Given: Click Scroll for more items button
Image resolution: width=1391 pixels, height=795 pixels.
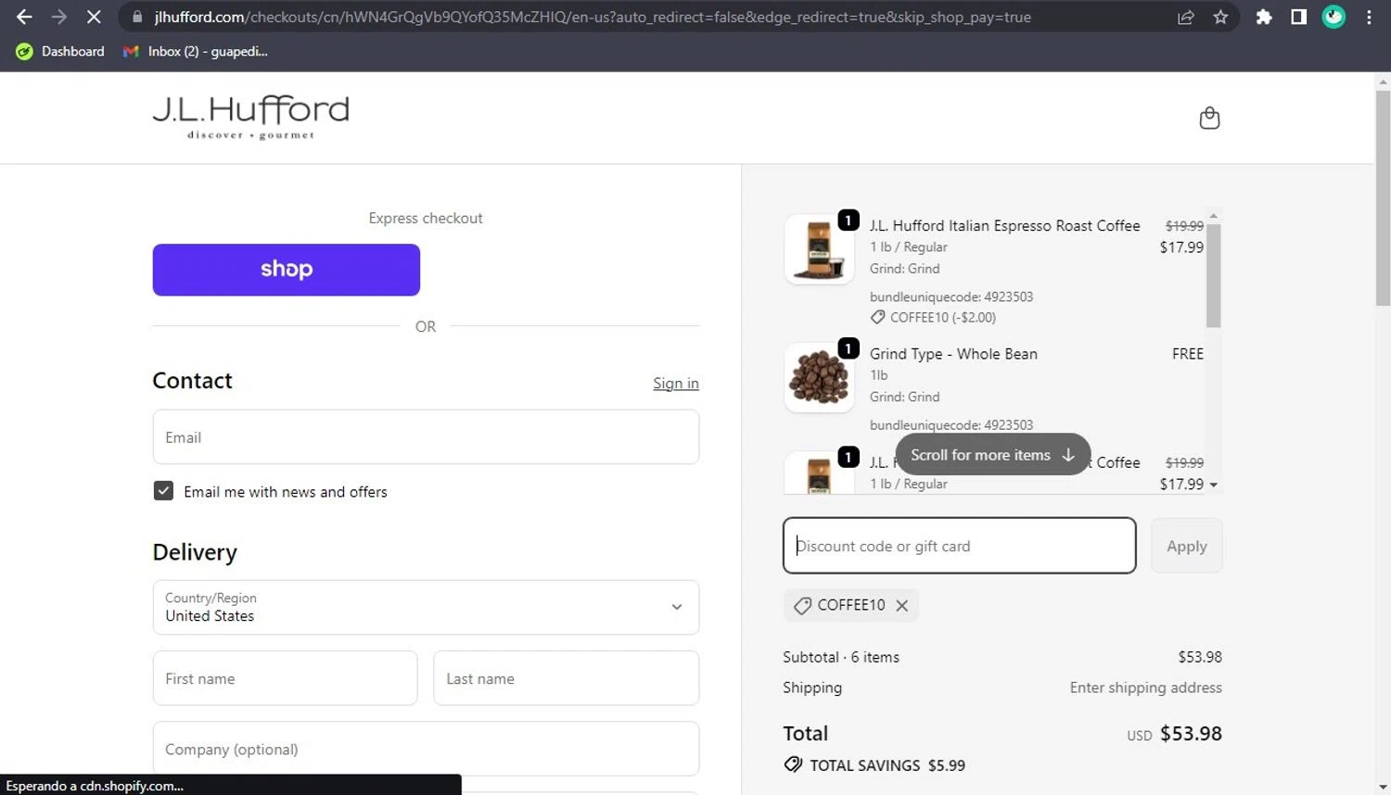Looking at the screenshot, I should pos(992,455).
